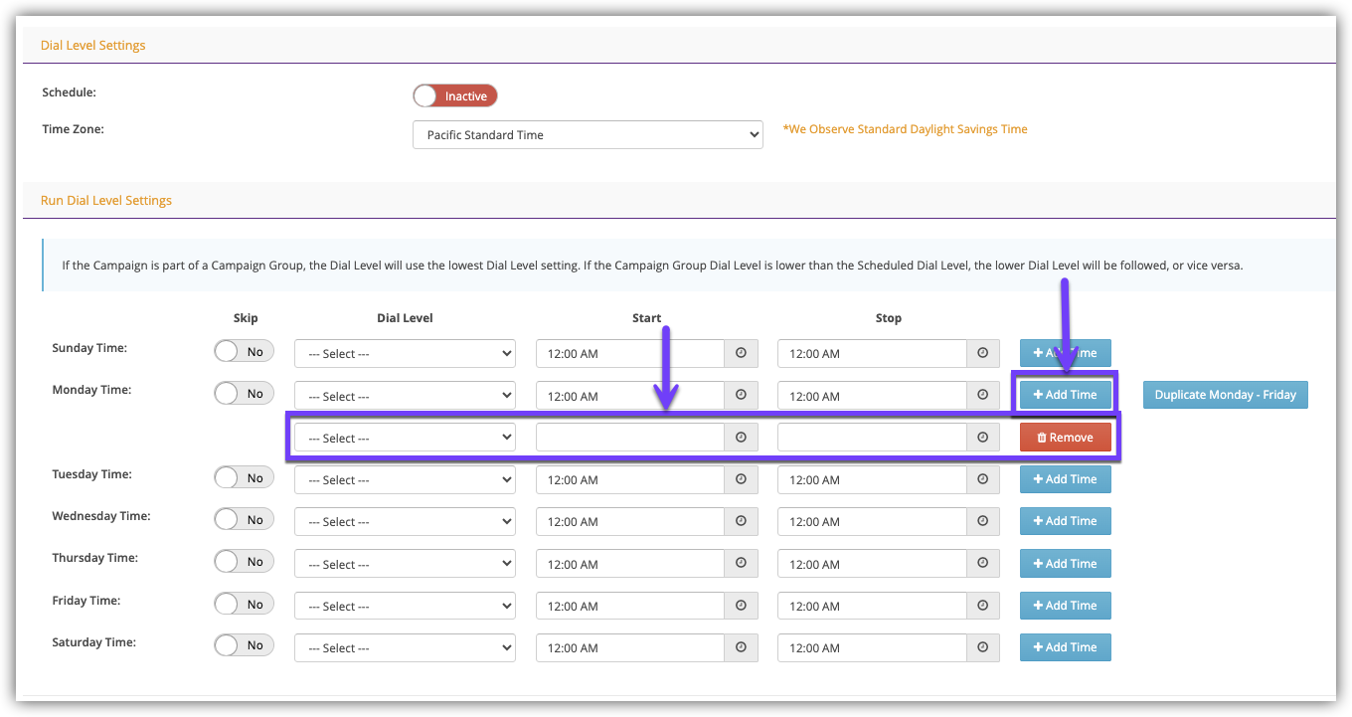The width and height of the screenshot is (1352, 717).
Task: Click clock icon next to Thursday Start time
Action: point(741,564)
